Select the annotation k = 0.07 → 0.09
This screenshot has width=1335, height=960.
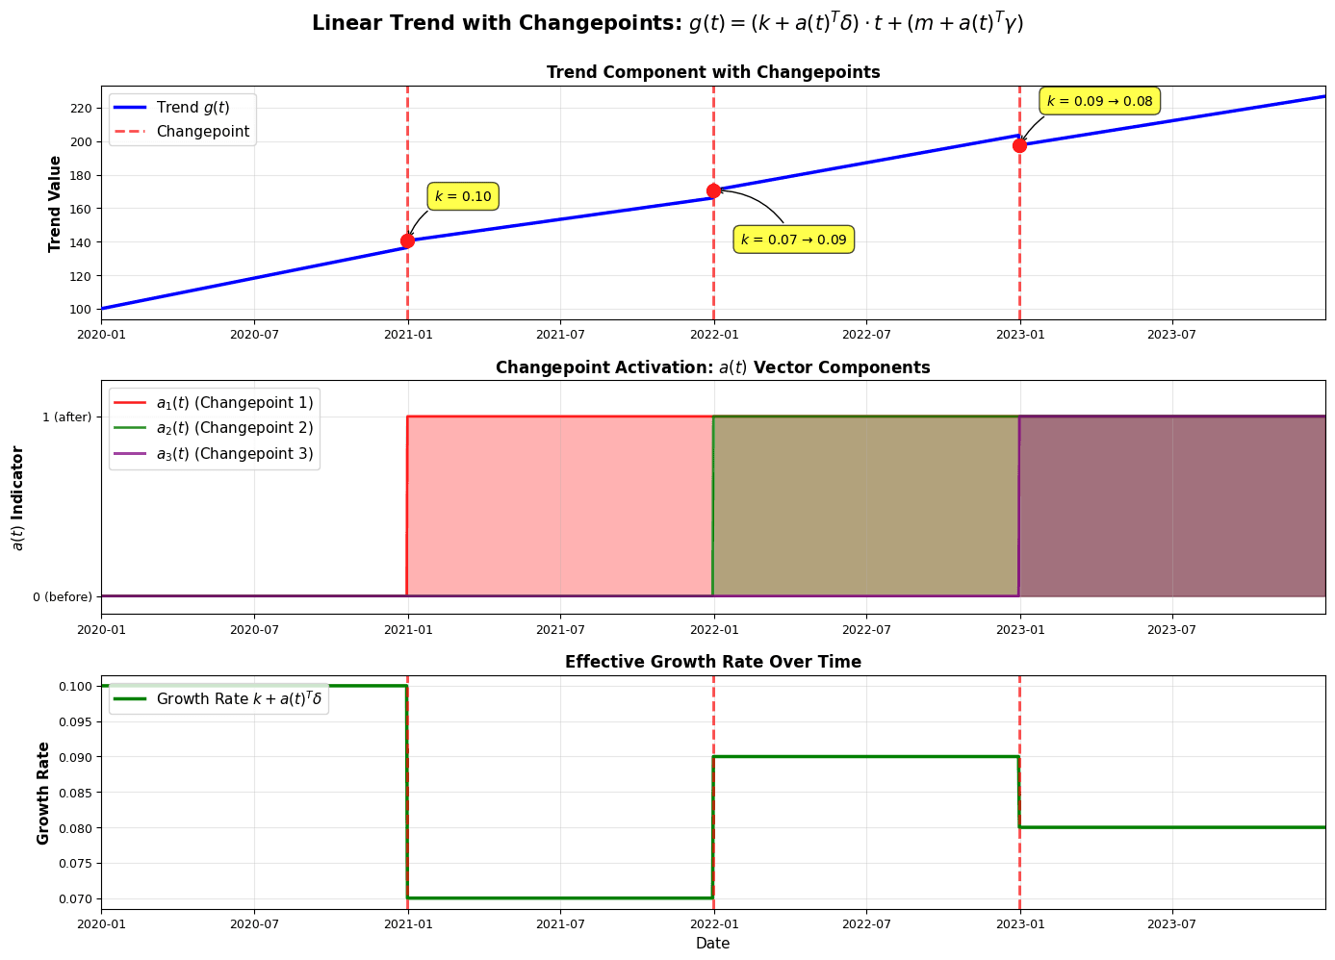click(795, 240)
